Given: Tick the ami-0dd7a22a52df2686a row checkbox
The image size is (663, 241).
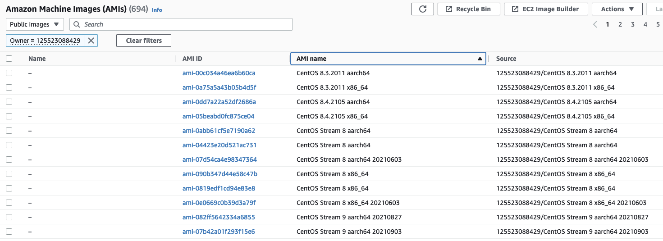Looking at the screenshot, I should pos(9,102).
